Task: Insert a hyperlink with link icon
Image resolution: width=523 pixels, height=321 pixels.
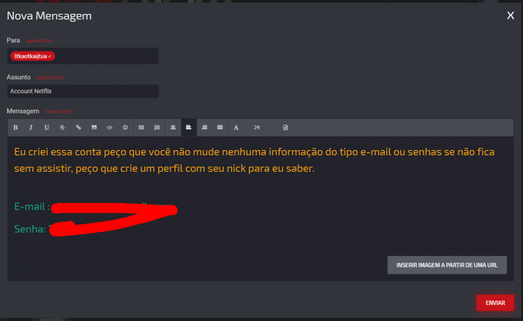Action: pyautogui.click(x=78, y=127)
